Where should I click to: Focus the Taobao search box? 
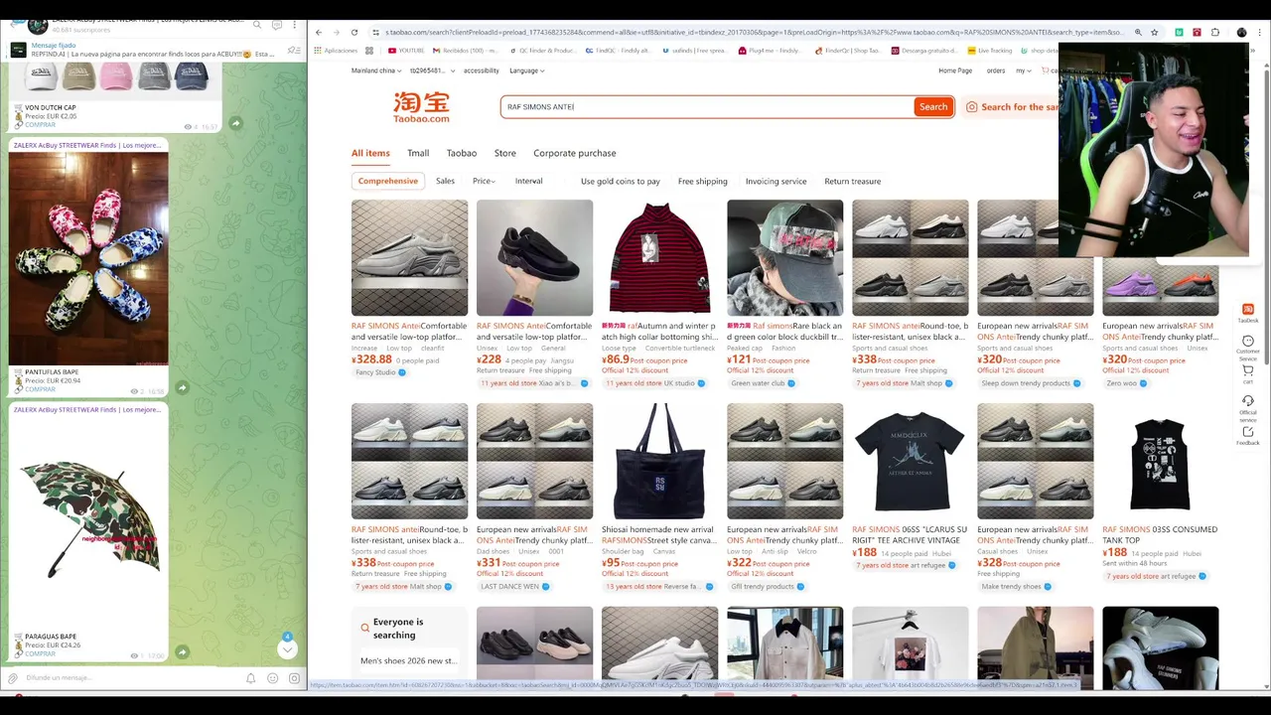(x=707, y=106)
